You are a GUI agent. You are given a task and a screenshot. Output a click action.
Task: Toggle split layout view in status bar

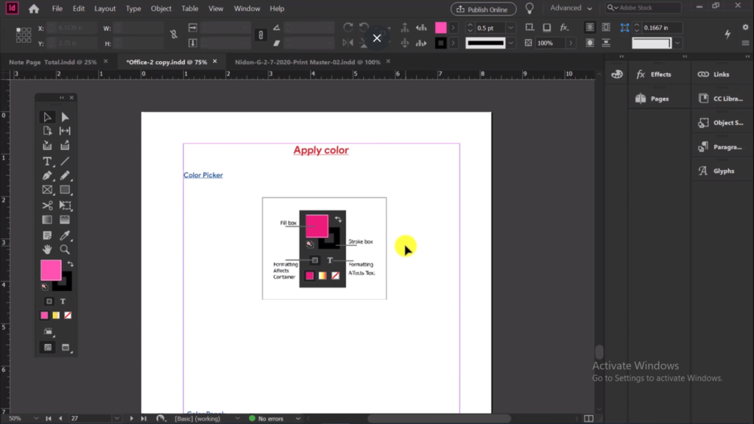click(x=588, y=419)
